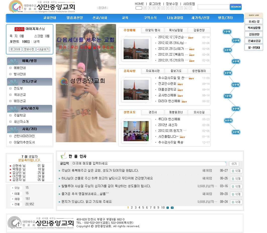Click 주일학교 in the left sidebar
Viewport: 267px width, 233px height.
[x=20, y=115]
